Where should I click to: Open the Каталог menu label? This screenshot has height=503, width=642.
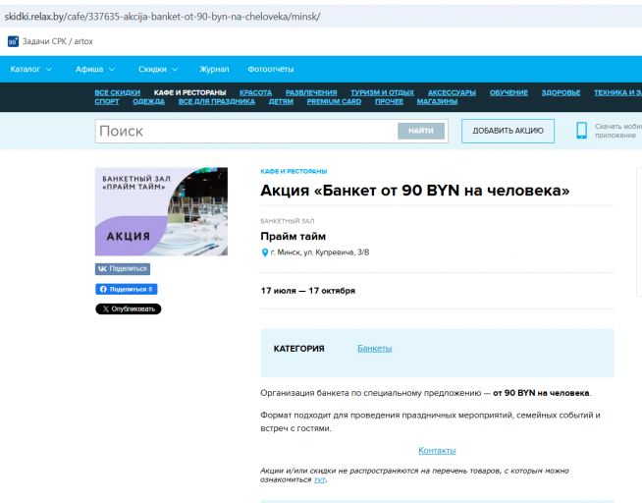[x=25, y=69]
